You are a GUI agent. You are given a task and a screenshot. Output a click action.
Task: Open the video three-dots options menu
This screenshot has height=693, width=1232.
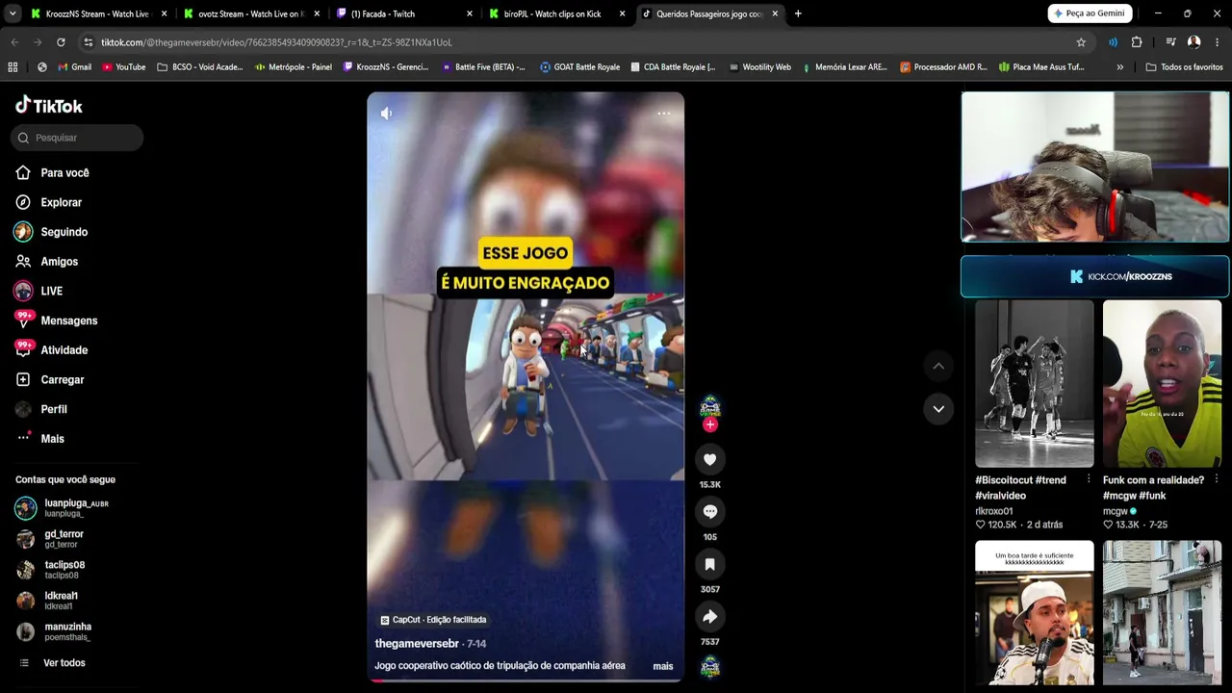coord(664,114)
